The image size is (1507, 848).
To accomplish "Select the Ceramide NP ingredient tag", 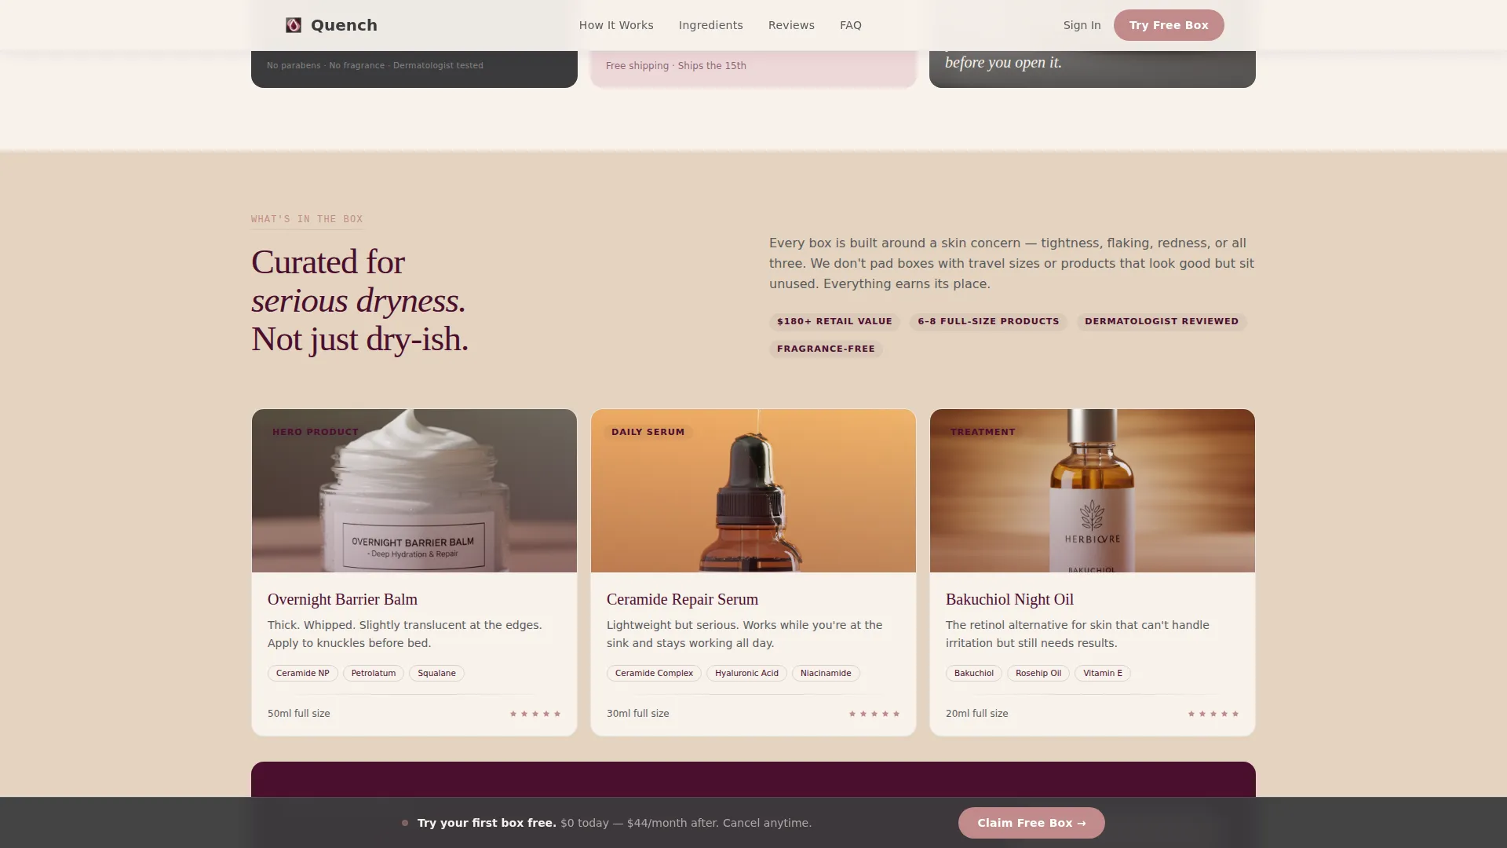I will [x=303, y=673].
